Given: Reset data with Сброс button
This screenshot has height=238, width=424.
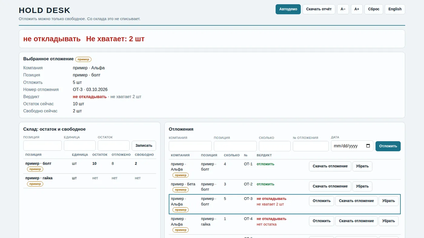Looking at the screenshot, I should 374,9.
